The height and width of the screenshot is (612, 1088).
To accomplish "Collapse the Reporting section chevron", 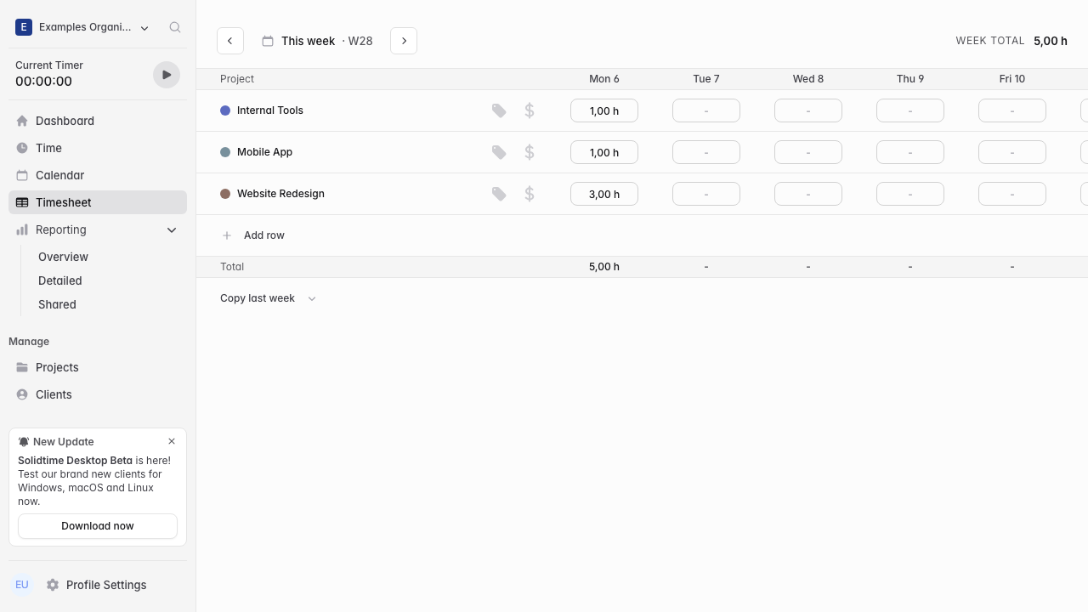I will pos(172,229).
